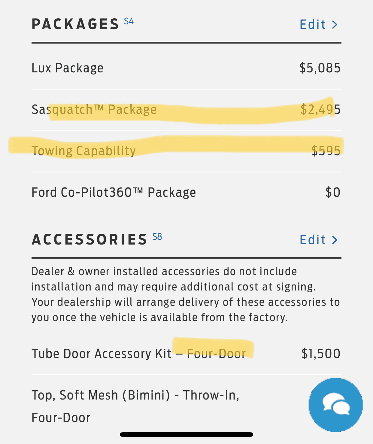Click the $595 Towing Capability price
The width and height of the screenshot is (373, 444).
[x=326, y=151]
